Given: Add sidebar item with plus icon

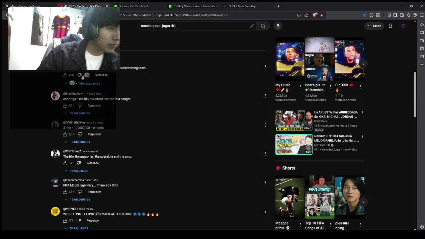Looking at the screenshot, I should tap(422, 64).
